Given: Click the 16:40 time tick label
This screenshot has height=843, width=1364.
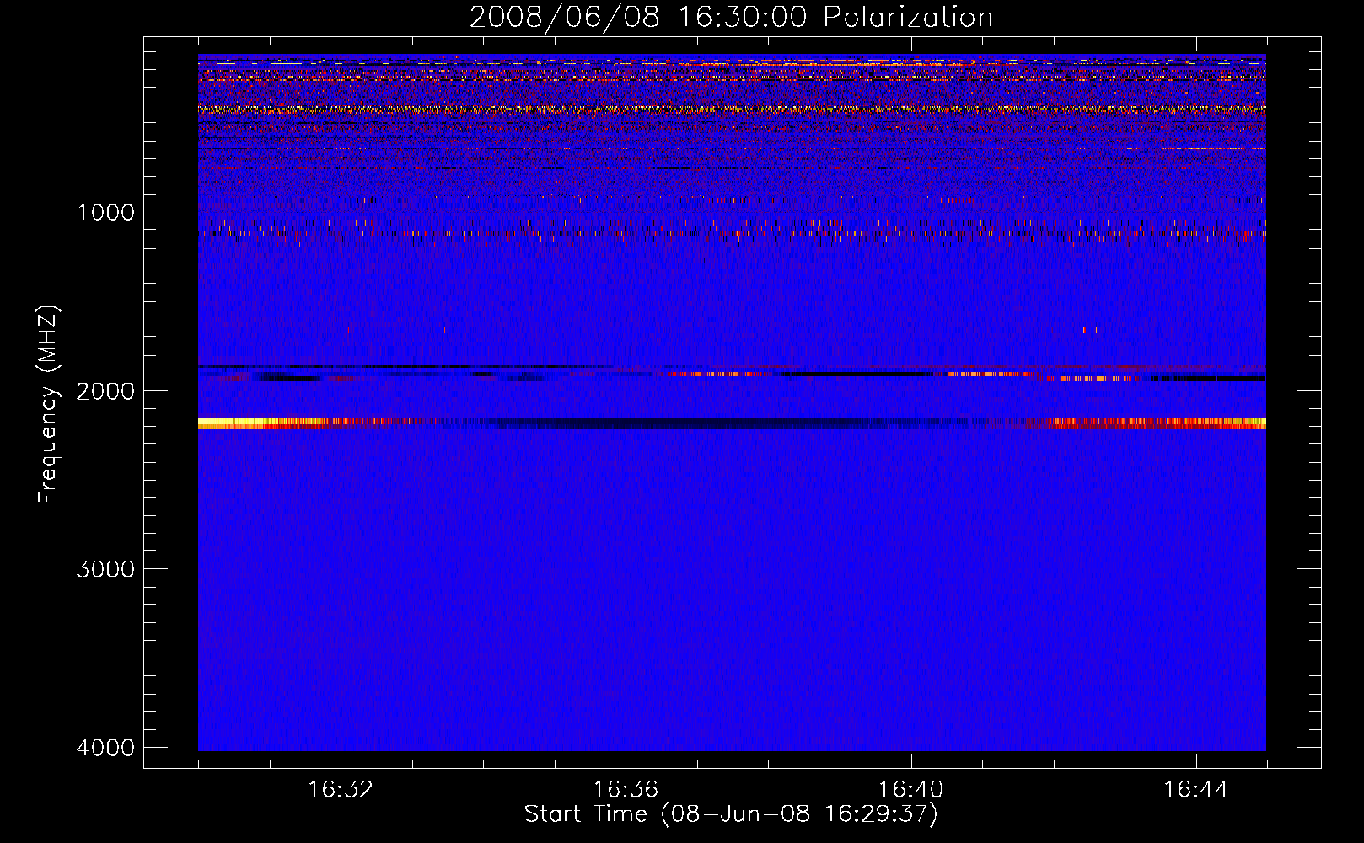Looking at the screenshot, I should click(910, 790).
